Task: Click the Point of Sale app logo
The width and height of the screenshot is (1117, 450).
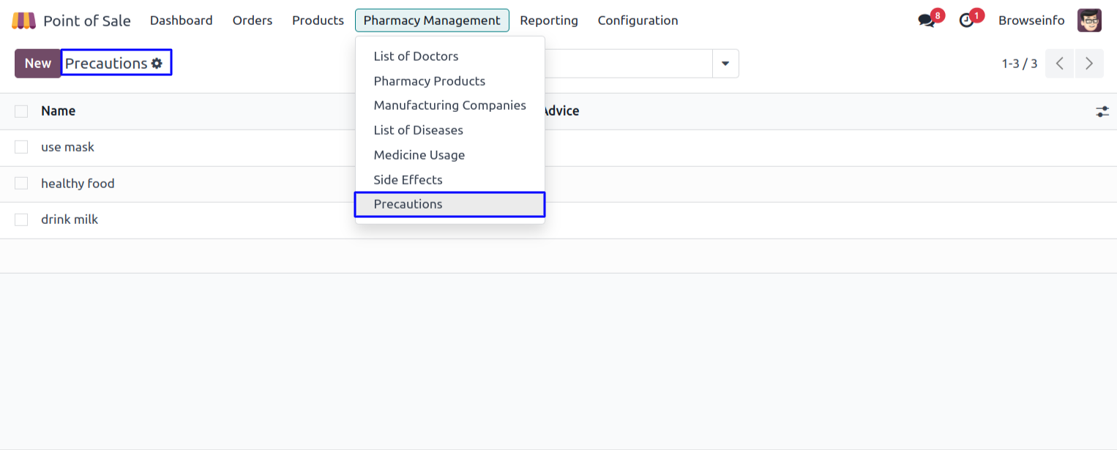Action: [x=23, y=20]
